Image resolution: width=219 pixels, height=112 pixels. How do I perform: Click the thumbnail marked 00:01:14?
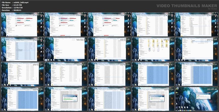pyautogui.click(x=109, y=24)
